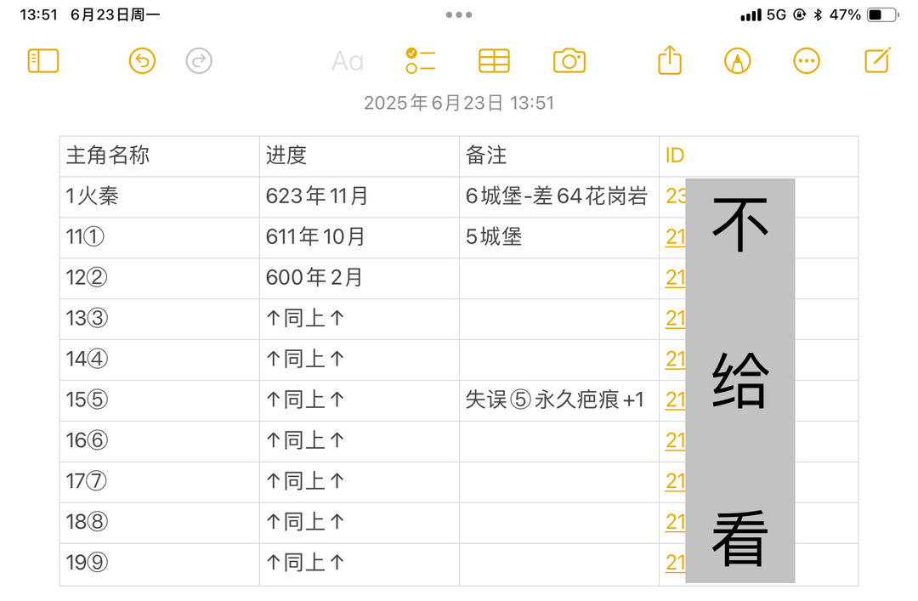Open the ID link in row 11①

(x=675, y=236)
